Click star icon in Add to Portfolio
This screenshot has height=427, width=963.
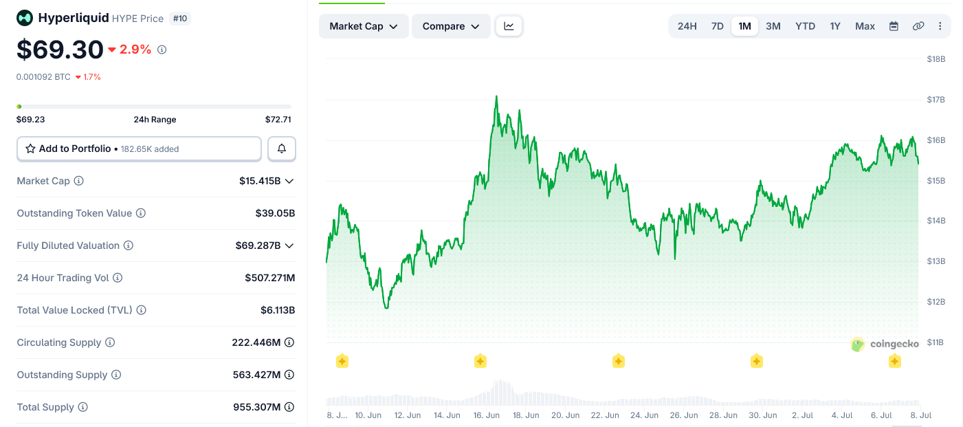30,149
